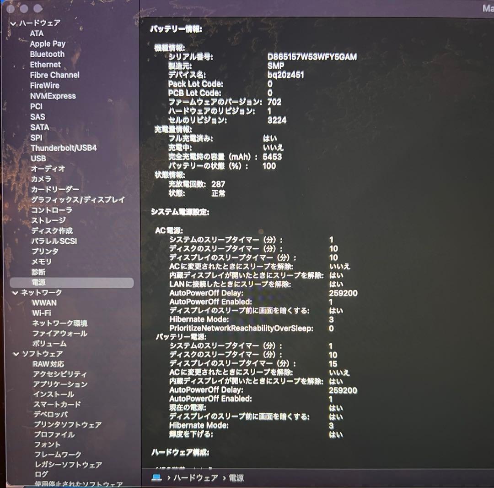Viewport: 494px width, 488px height.
Task: Select Bluetooth in the sidebar
Action: click(47, 54)
